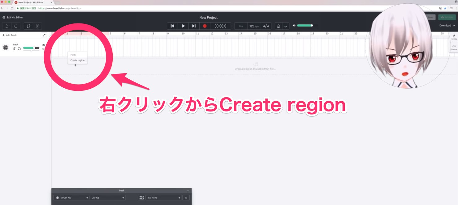Change the 4/4 time signature

(266, 26)
